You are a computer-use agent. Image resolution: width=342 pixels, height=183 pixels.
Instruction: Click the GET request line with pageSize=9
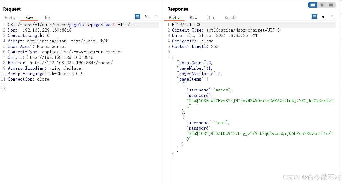pos(73,25)
